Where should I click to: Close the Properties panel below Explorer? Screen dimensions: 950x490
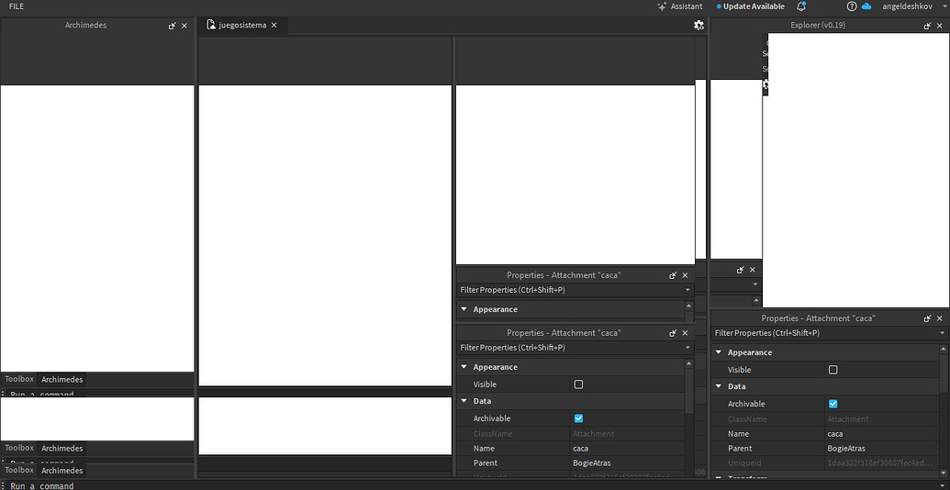tap(940, 318)
